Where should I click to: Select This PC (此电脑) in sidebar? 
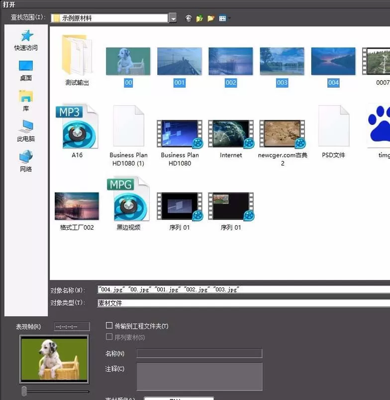26,131
